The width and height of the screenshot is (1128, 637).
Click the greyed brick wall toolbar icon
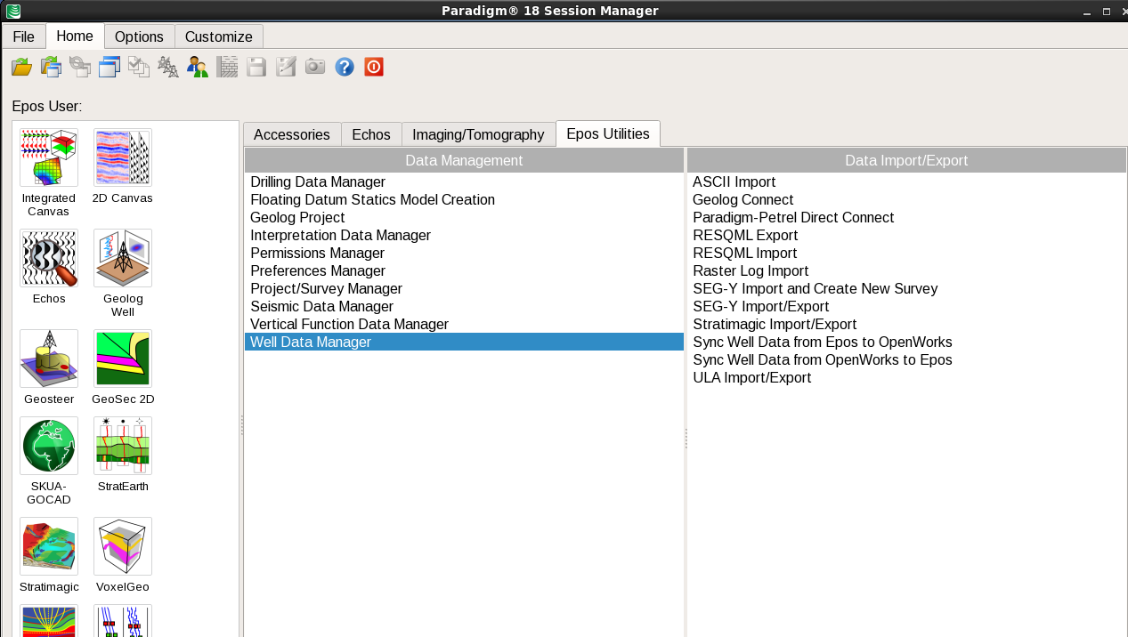pyautogui.click(x=227, y=67)
